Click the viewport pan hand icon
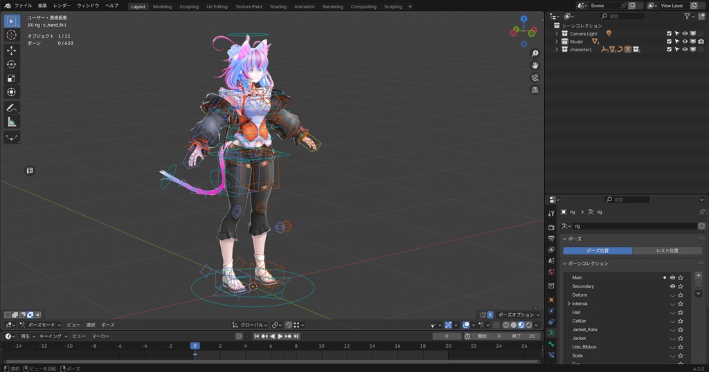This screenshot has height=372, width=709. coord(535,66)
